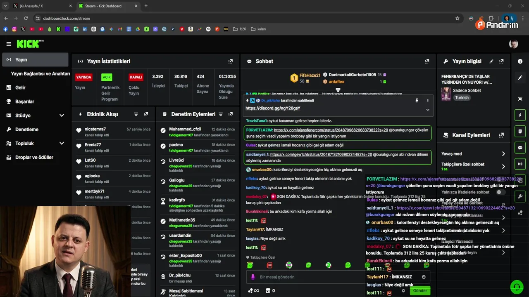Open a new browser tab with the plus button

(146, 6)
